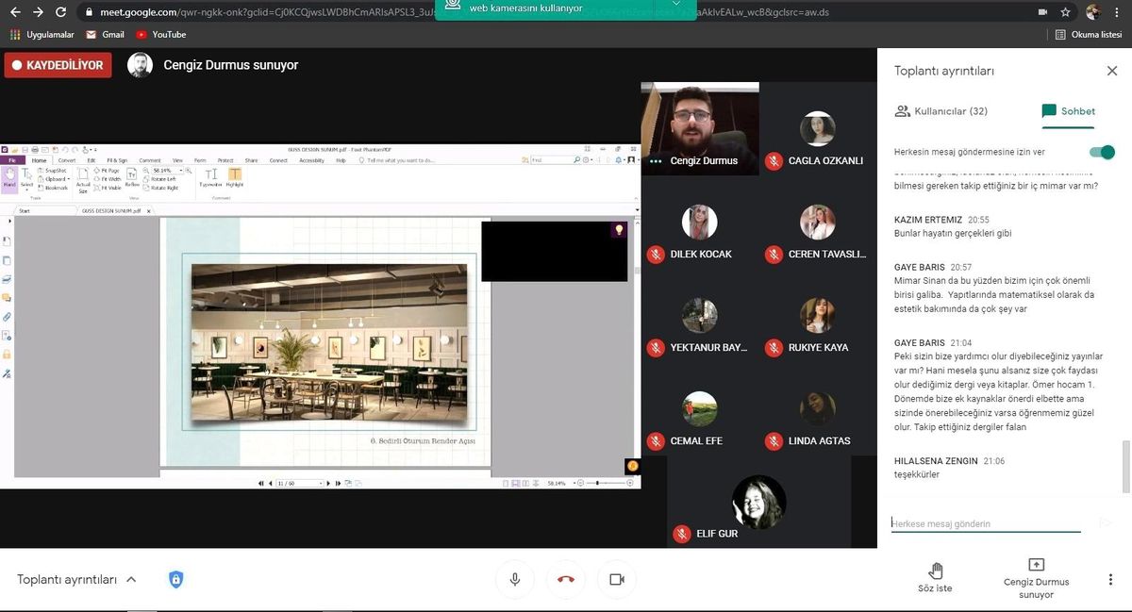This screenshot has height=612, width=1132.
Task: Turn off the camera icon
Action: 617,579
